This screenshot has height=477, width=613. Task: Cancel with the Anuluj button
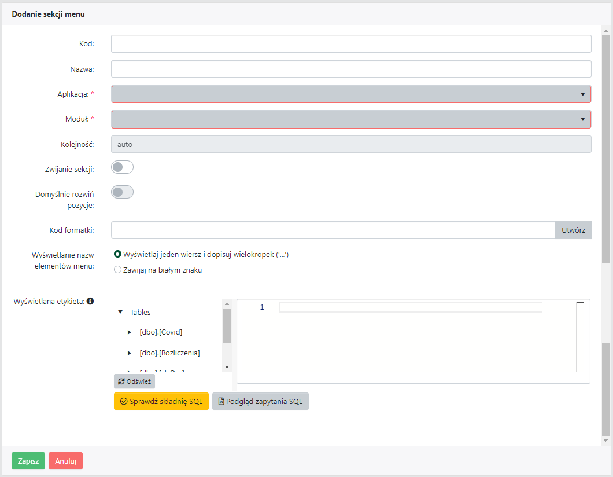pyautogui.click(x=66, y=461)
